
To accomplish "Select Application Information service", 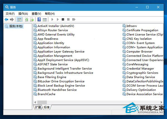I will pos(52,47).
